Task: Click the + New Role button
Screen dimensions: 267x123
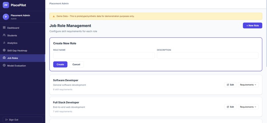Action: tap(252, 26)
